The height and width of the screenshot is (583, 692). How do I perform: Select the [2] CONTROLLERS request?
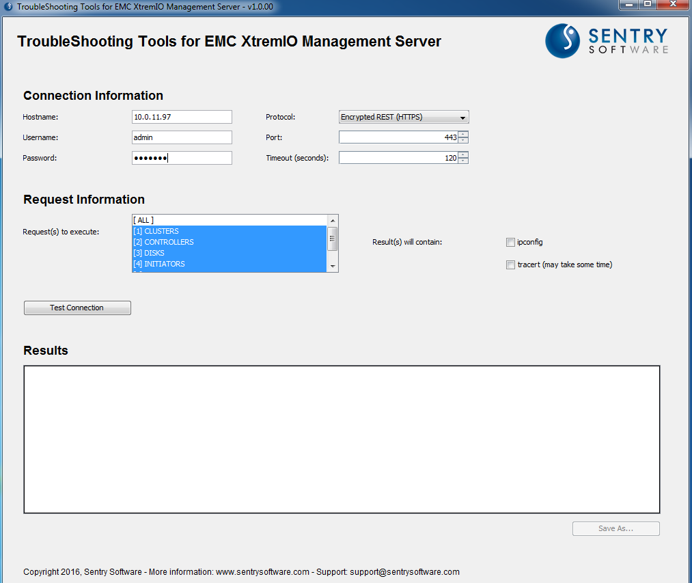[x=229, y=242]
